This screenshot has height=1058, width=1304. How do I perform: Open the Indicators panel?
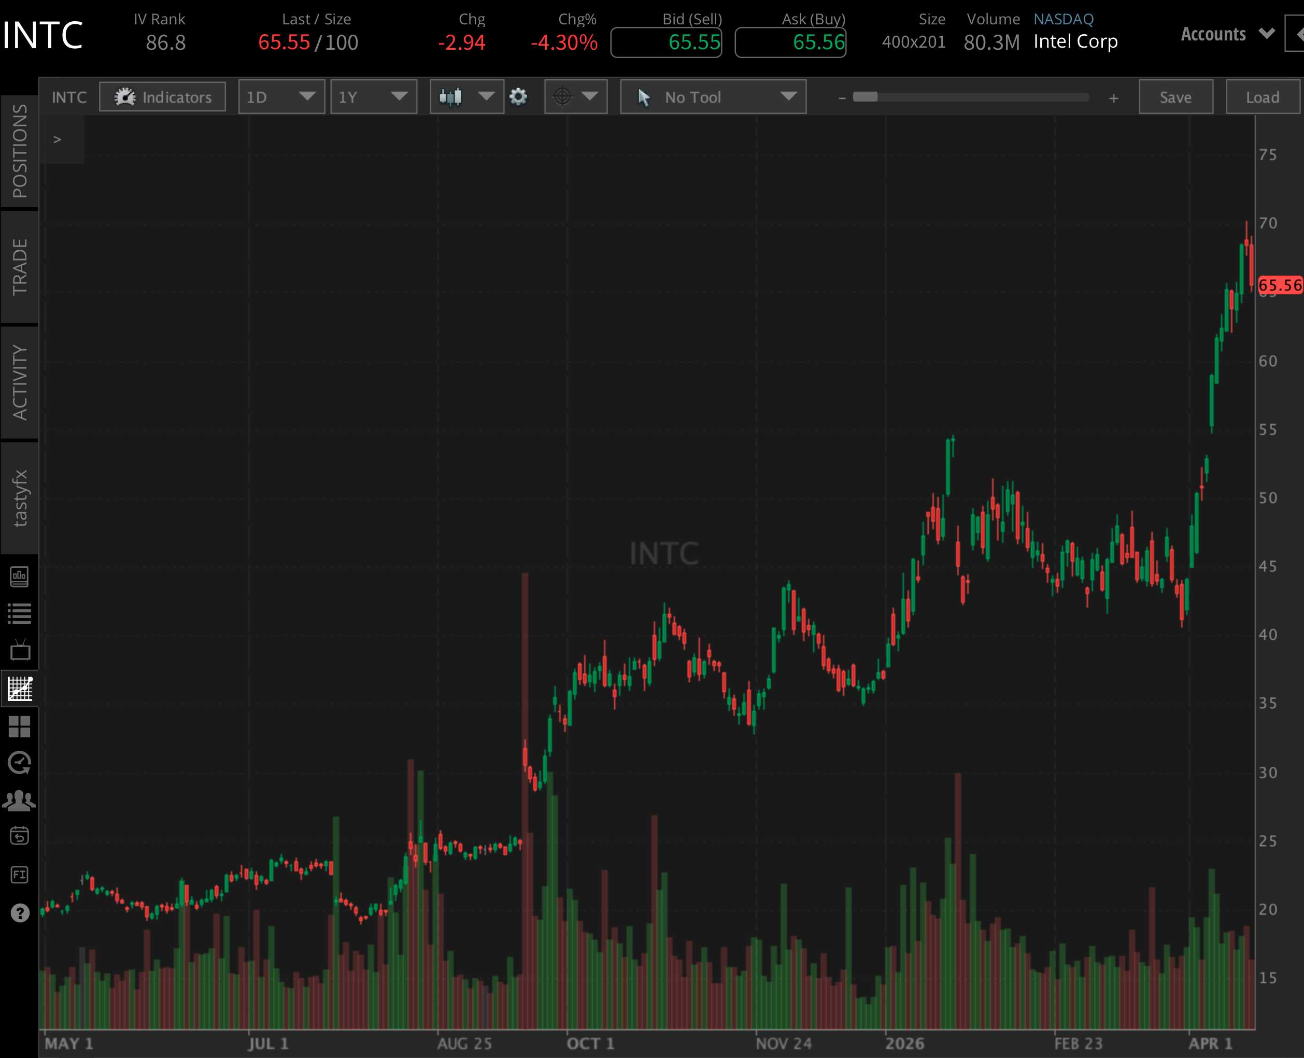(162, 96)
